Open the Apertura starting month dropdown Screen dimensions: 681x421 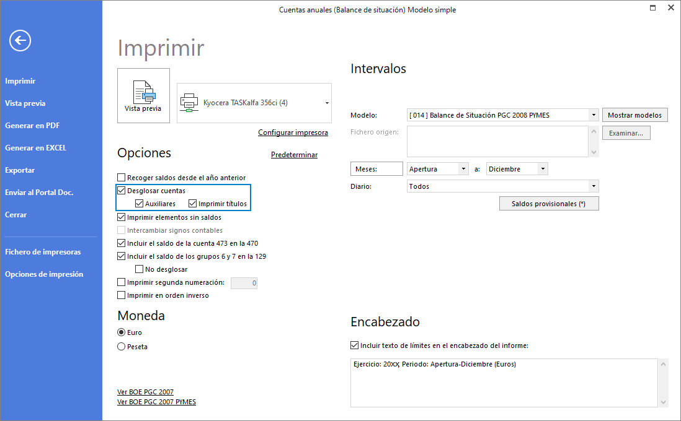[463, 168]
